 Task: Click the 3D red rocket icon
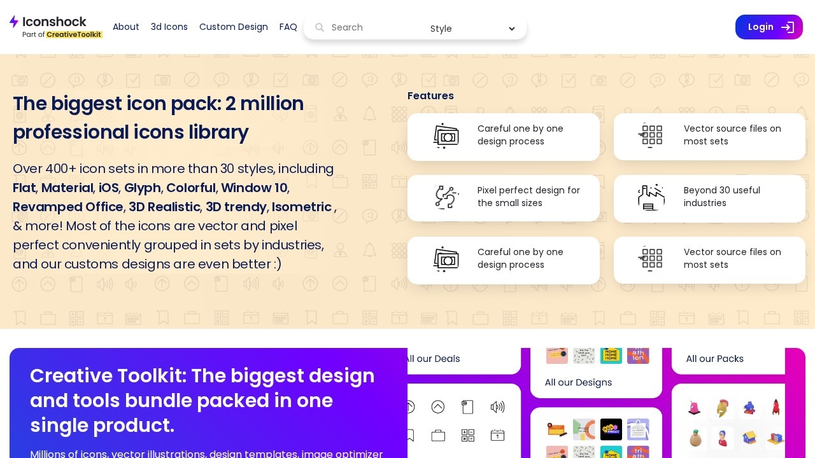click(x=776, y=407)
